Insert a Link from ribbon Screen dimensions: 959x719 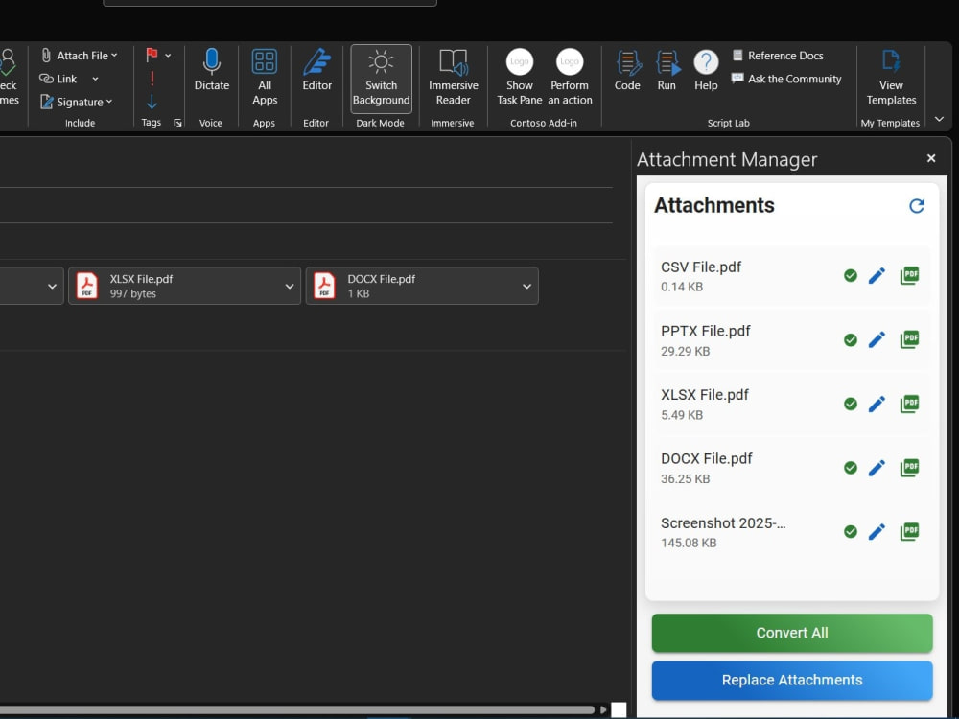[58, 79]
